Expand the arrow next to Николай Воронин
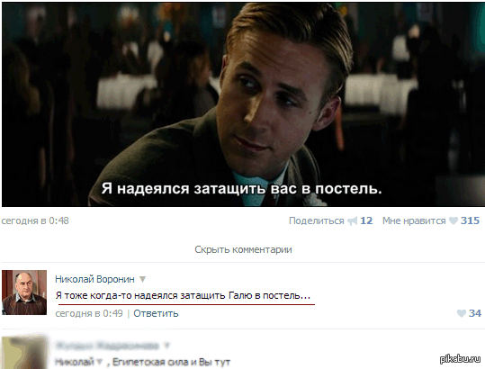 coord(142,279)
